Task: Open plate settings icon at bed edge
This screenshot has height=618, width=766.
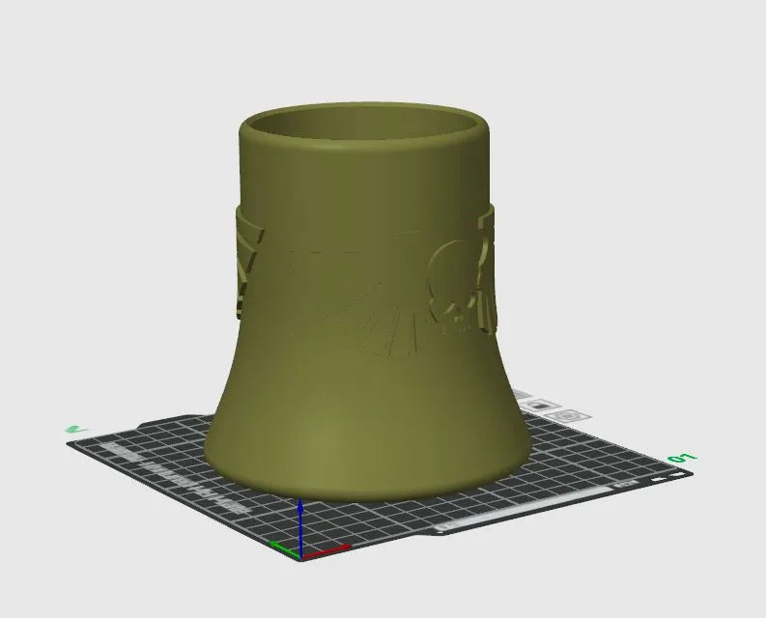Action: pyautogui.click(x=569, y=417)
